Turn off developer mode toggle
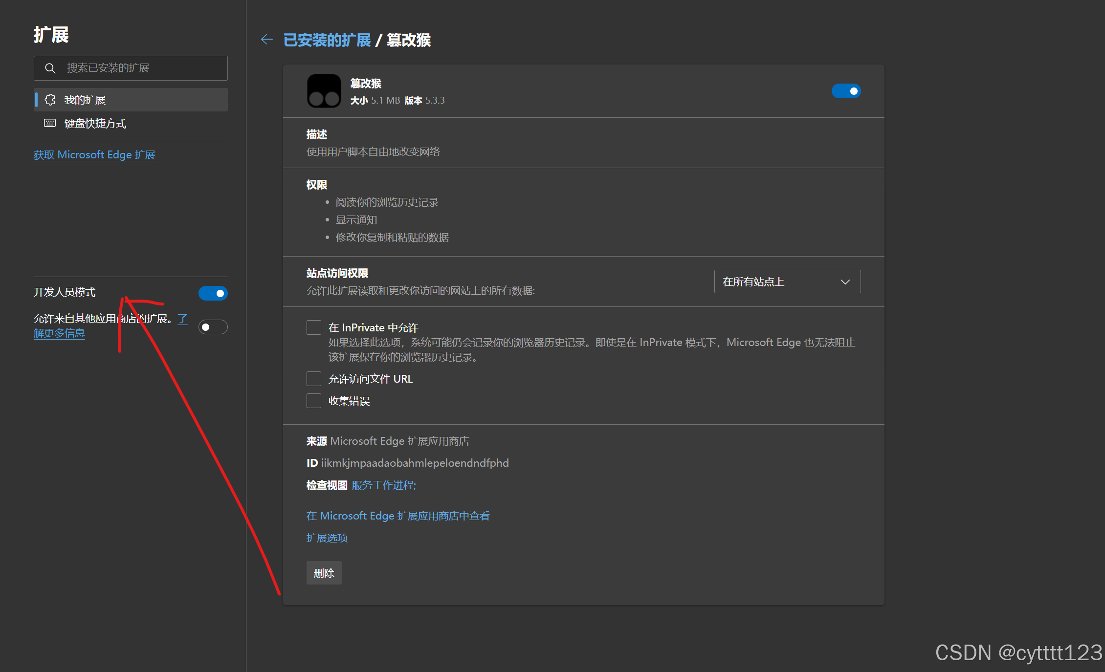The height and width of the screenshot is (672, 1105). [213, 293]
